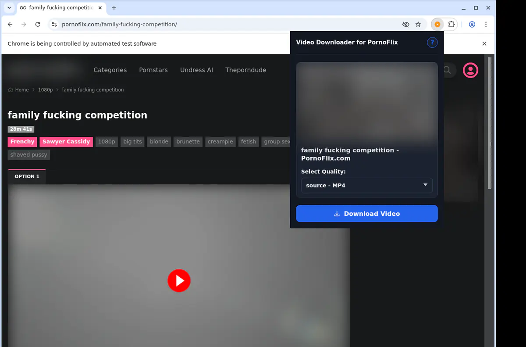Open the Select Quality dropdown showing source - MP4
Screen dimensions: 526x347
click(367, 186)
